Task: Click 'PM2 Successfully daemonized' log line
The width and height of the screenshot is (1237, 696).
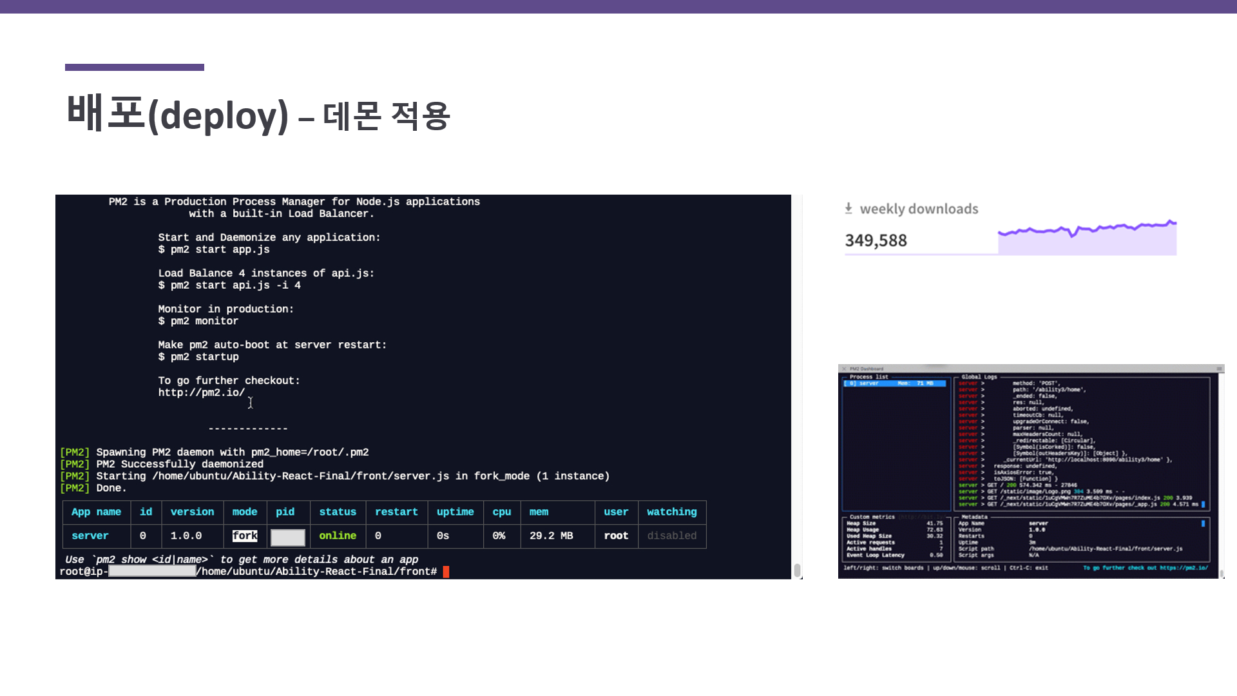Action: pyautogui.click(x=161, y=464)
